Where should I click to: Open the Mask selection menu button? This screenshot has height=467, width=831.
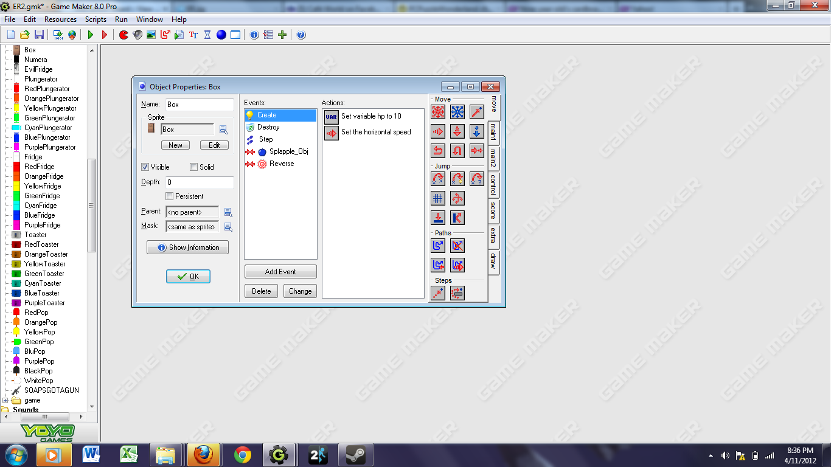(x=228, y=227)
